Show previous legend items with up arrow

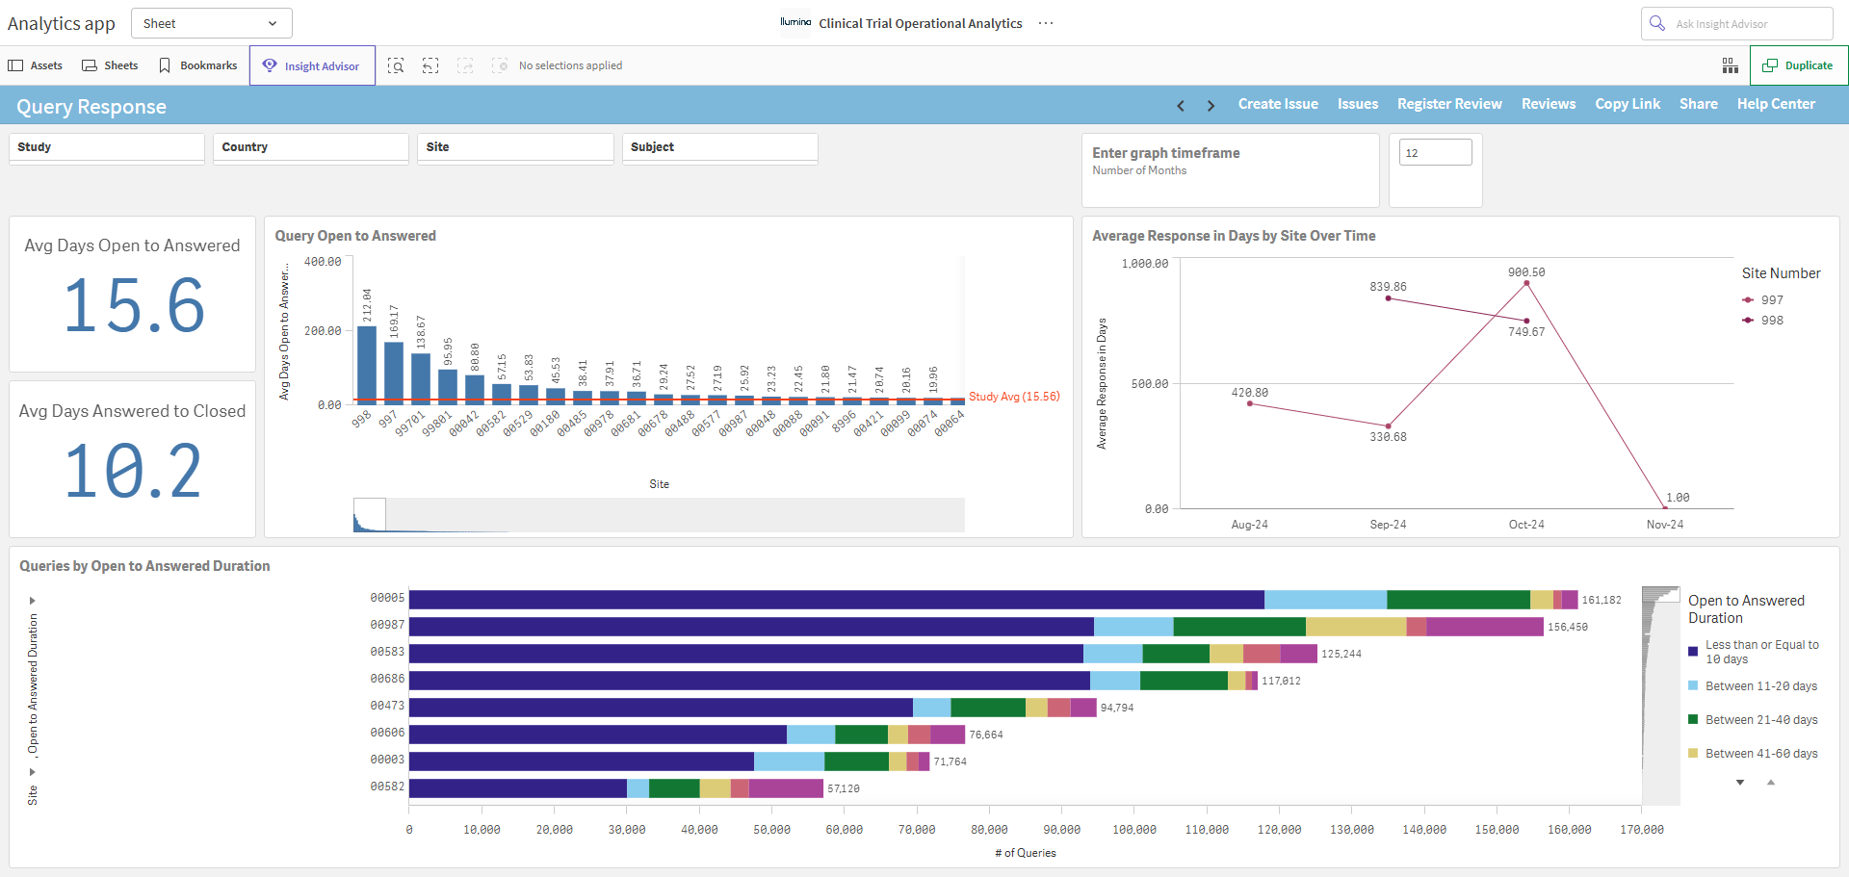tap(1770, 783)
